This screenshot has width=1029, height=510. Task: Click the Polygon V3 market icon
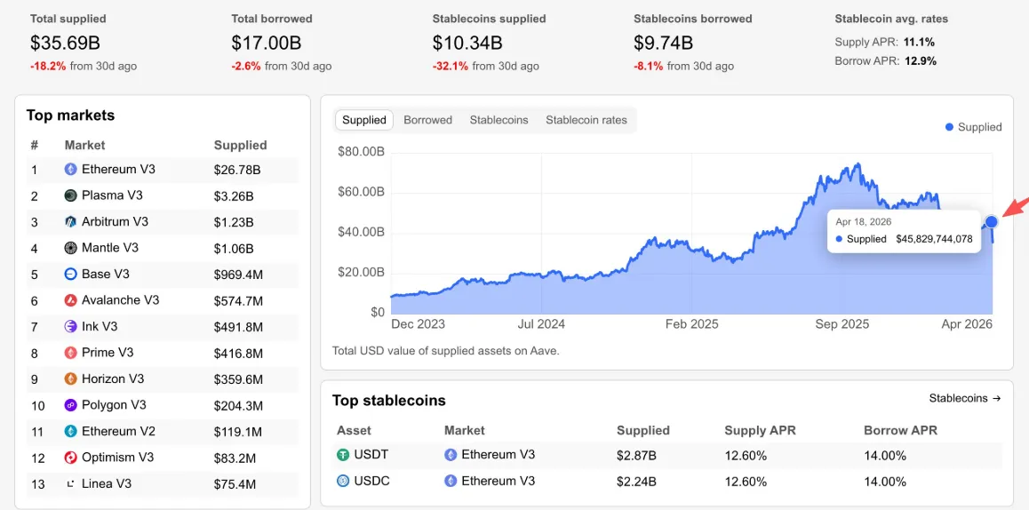point(71,405)
